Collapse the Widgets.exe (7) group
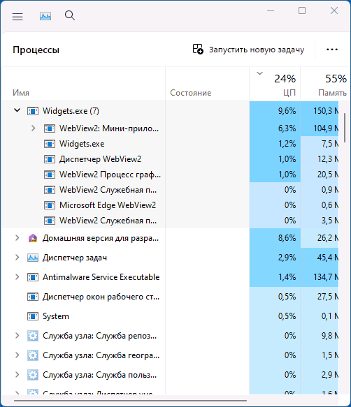Screen dimensions: 351x407 17,110
